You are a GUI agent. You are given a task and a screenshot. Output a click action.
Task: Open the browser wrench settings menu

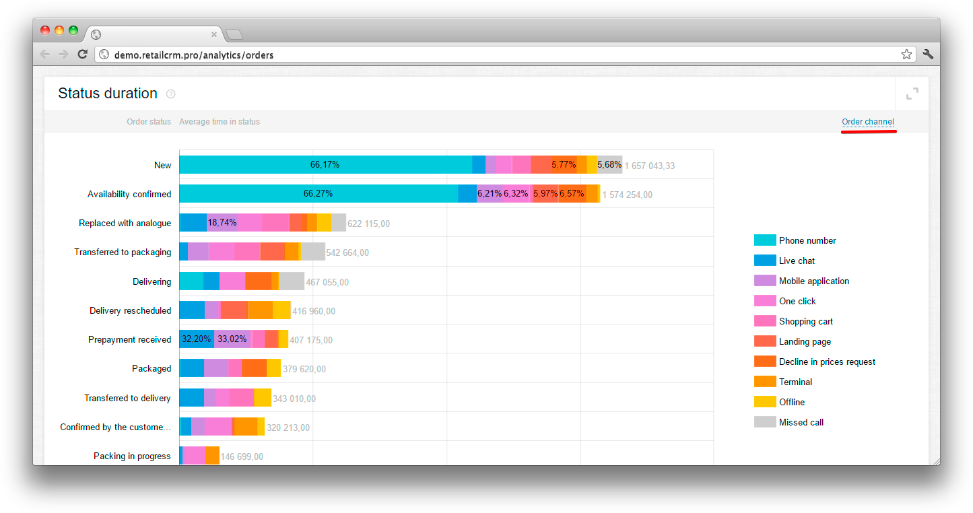pyautogui.click(x=928, y=55)
